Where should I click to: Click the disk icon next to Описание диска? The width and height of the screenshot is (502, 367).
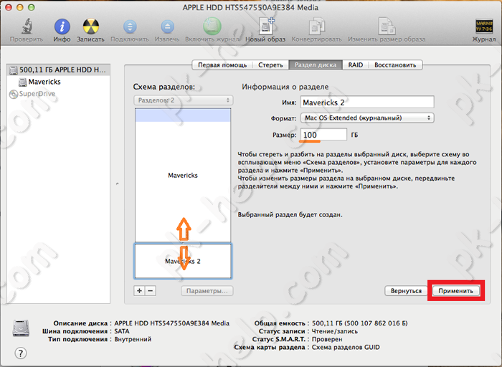click(21, 328)
